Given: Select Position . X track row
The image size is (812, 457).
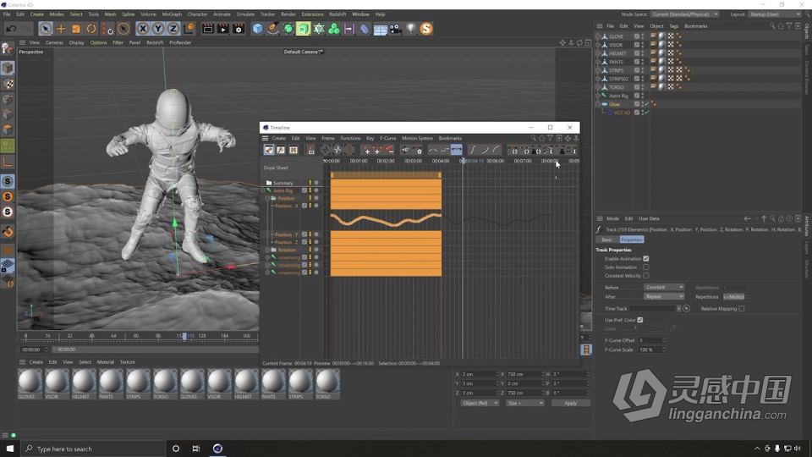Looking at the screenshot, I should click(x=287, y=206).
